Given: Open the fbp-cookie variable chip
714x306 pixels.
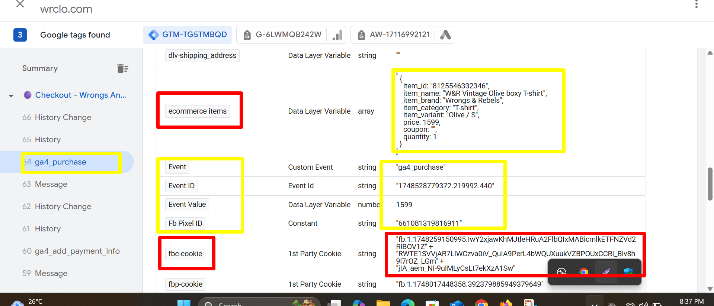Looking at the screenshot, I should tap(185, 284).
